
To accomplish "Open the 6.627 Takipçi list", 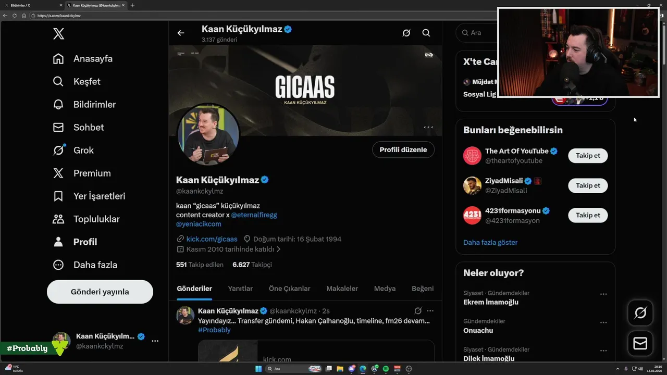I will 252,265.
